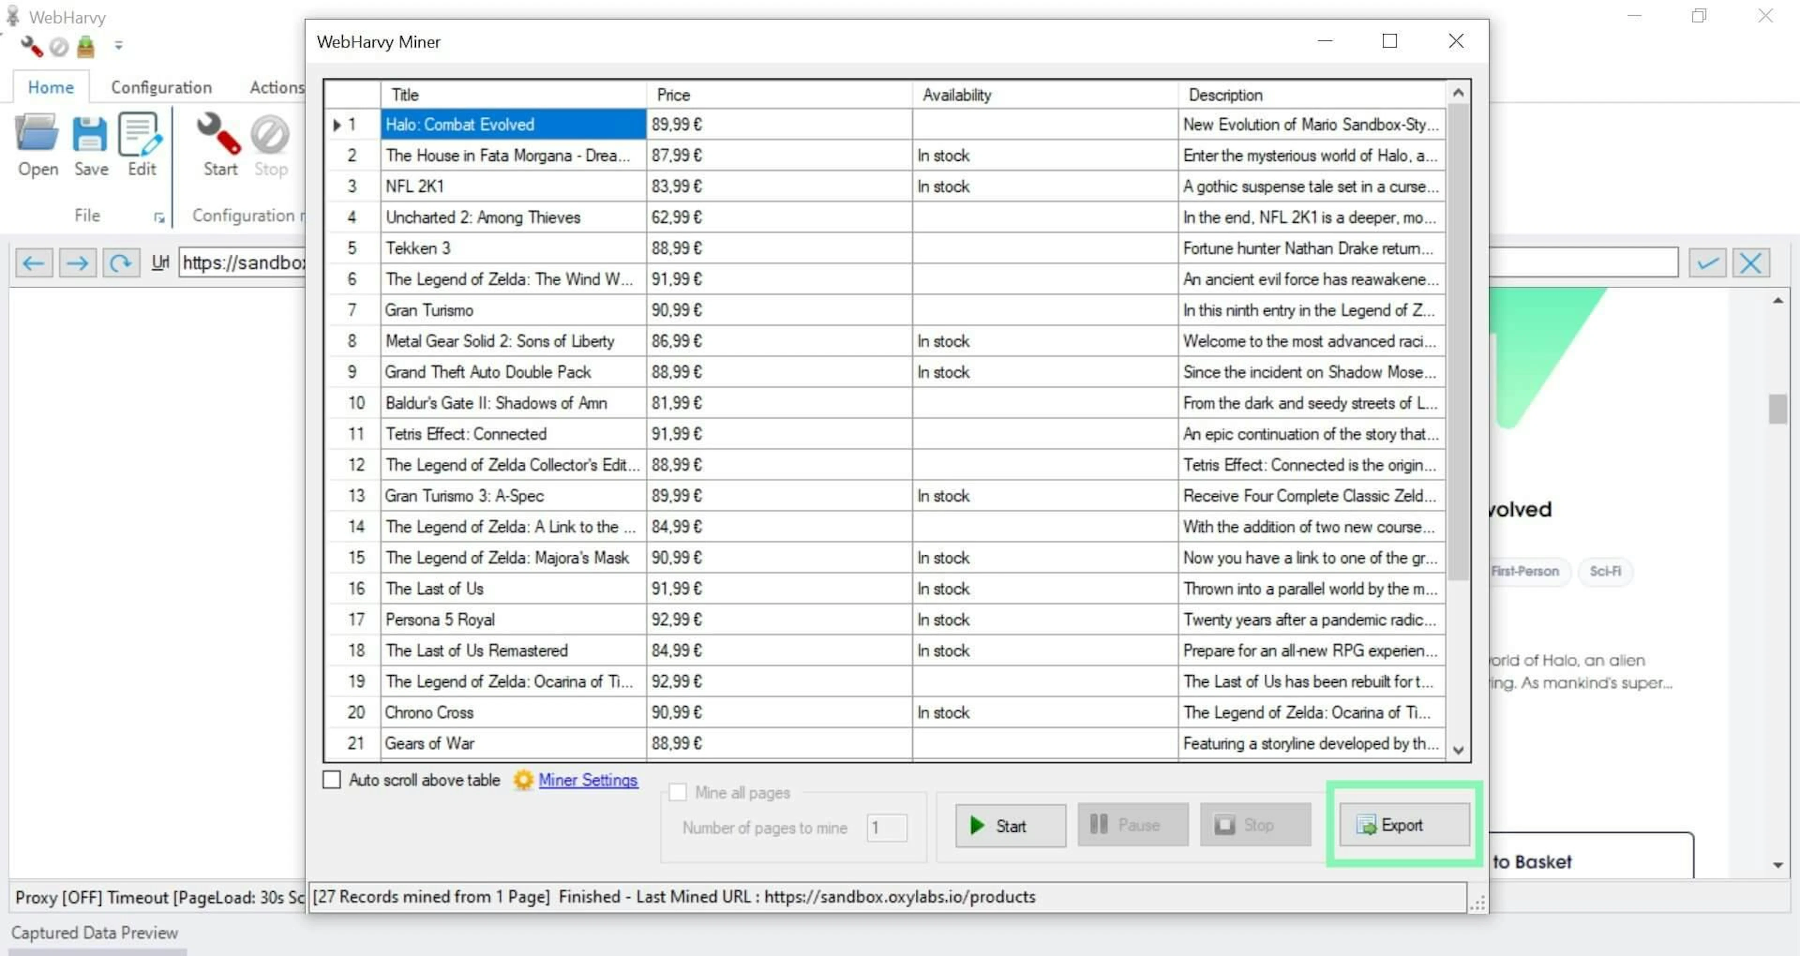Viewport: 1800px width, 956px height.
Task: Click the 'Tetris Effect: Connected' title cell
Action: [513, 434]
